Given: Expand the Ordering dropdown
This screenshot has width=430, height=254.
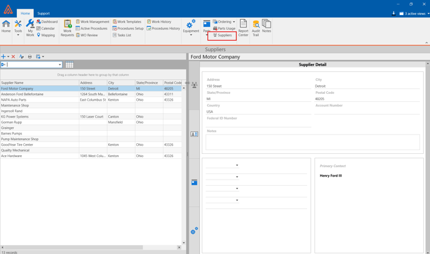Looking at the screenshot, I should (x=234, y=22).
